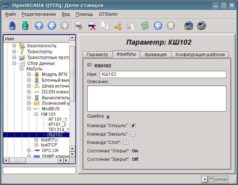Switch to the Архивация tab

(156, 55)
